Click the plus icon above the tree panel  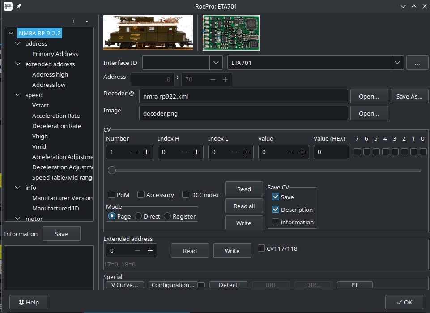[x=73, y=21]
